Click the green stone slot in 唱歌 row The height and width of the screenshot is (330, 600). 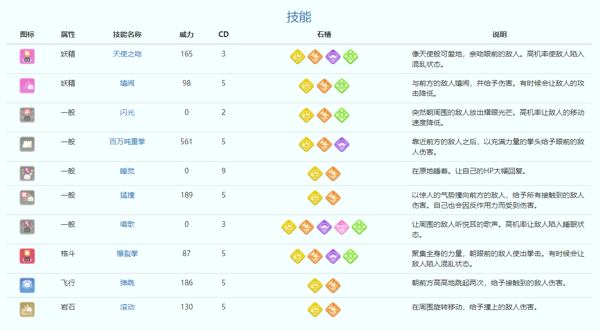(359, 227)
